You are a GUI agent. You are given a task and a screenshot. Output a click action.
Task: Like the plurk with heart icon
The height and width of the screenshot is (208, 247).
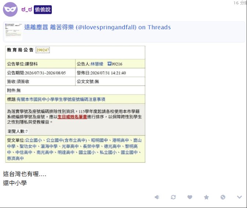point(190,197)
